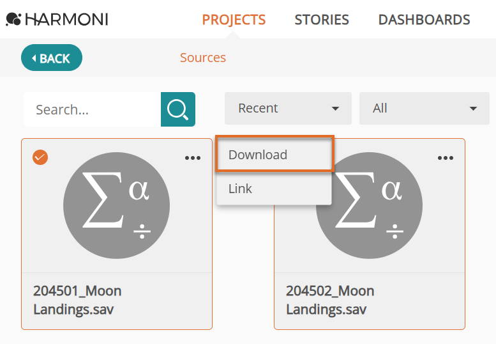Open options menu on 204502_Moon Landings.sav card

446,158
